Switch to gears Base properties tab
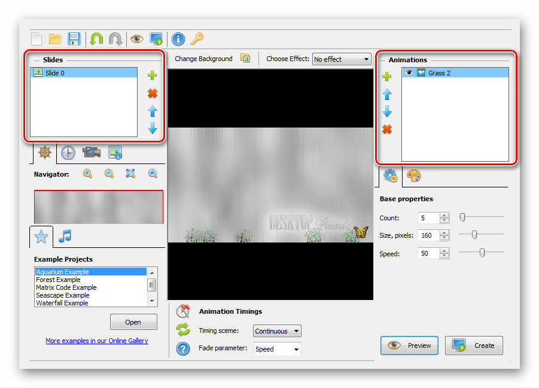 pyautogui.click(x=391, y=176)
